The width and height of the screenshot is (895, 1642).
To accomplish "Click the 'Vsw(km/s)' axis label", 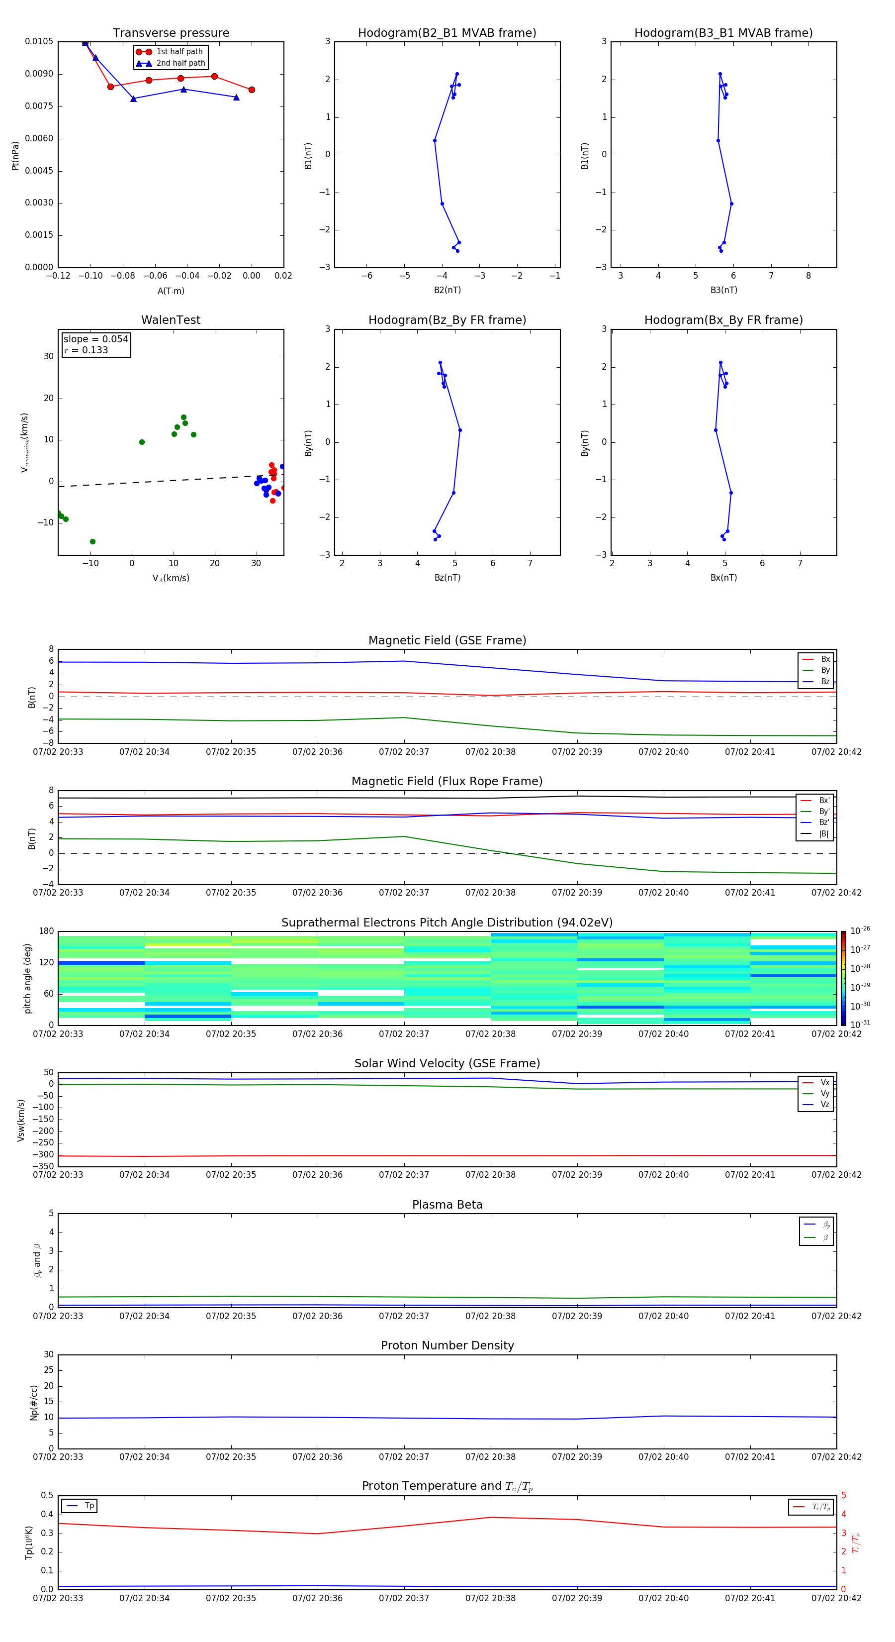I will [x=20, y=1120].
